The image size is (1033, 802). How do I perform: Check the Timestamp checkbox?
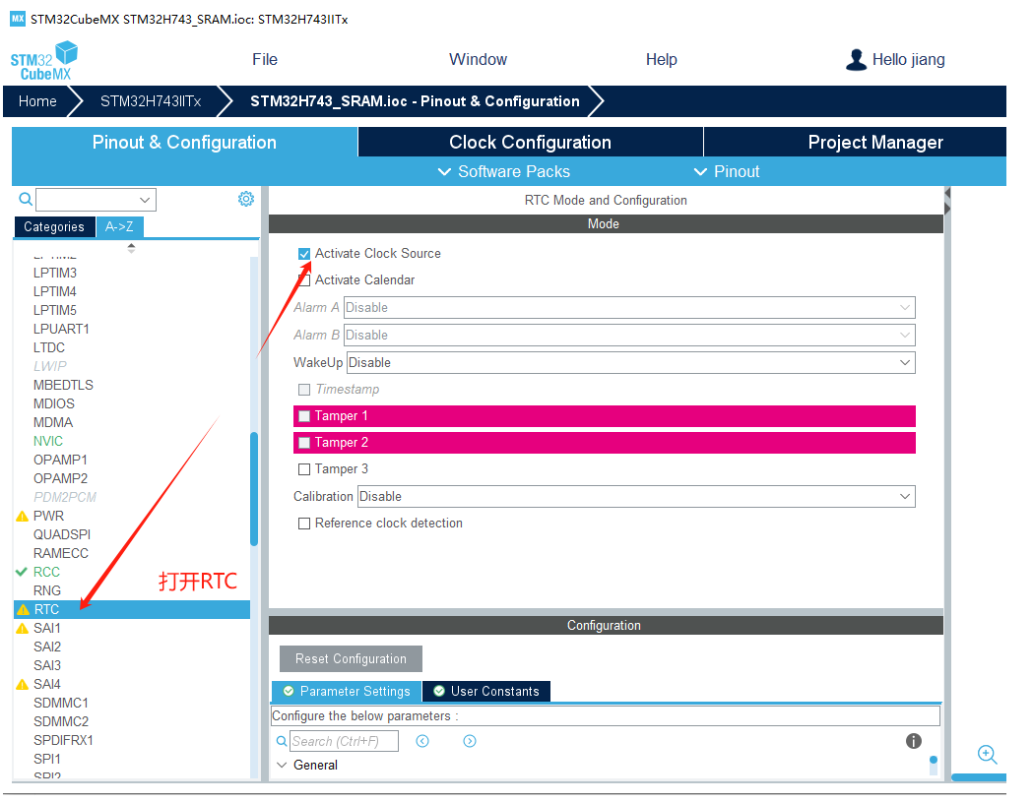click(303, 389)
